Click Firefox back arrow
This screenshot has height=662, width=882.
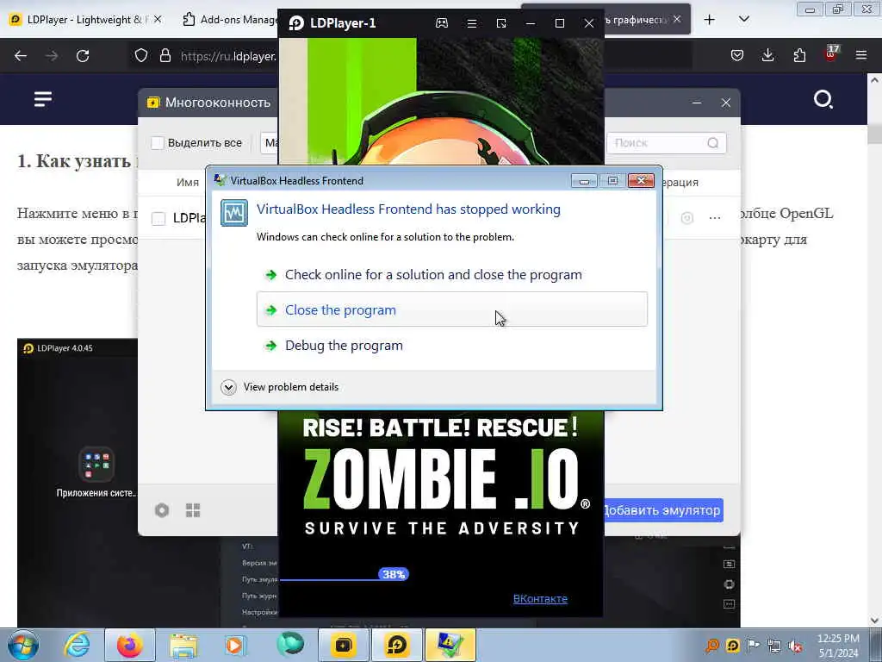click(21, 56)
